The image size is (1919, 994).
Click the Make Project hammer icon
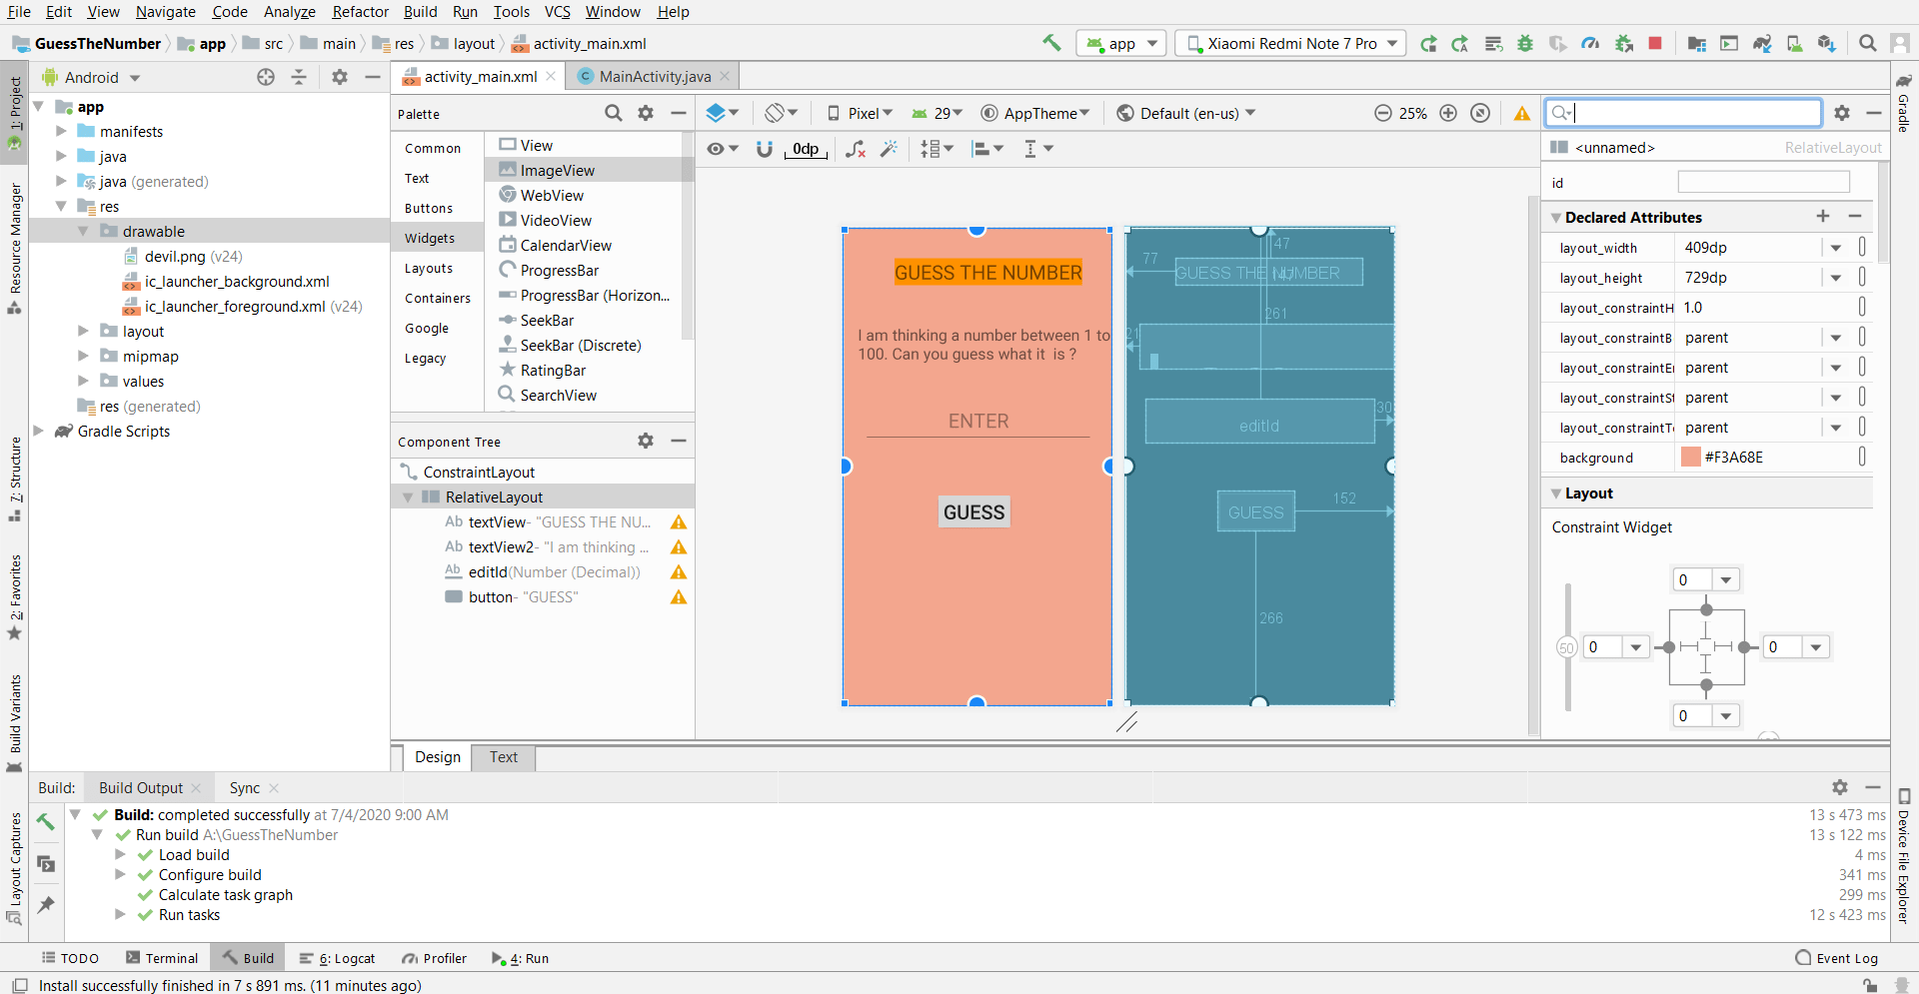coord(1051,43)
